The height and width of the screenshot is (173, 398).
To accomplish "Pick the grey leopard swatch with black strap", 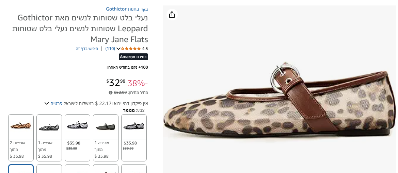I will [134, 126].
